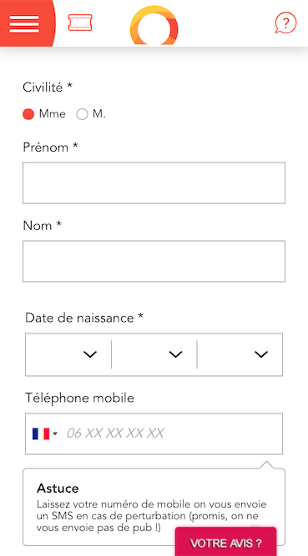
Task: Open the ticket icon in header
Action: click(x=80, y=23)
